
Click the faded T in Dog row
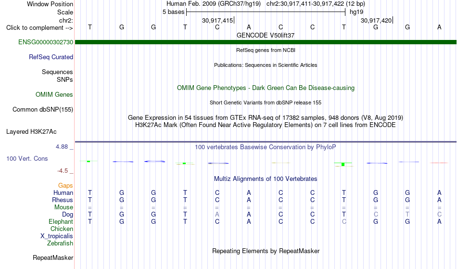click(x=407, y=214)
